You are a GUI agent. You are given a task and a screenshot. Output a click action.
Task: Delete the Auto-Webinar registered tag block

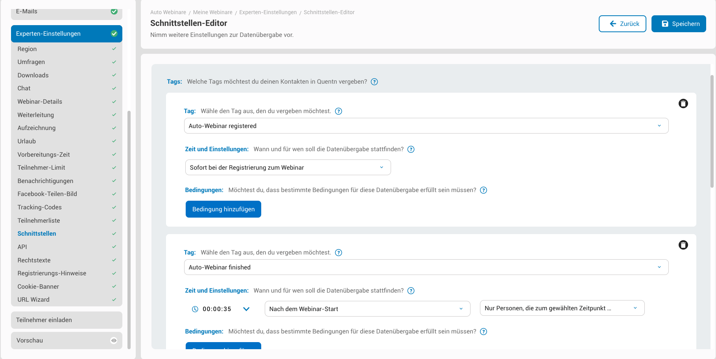tap(683, 104)
